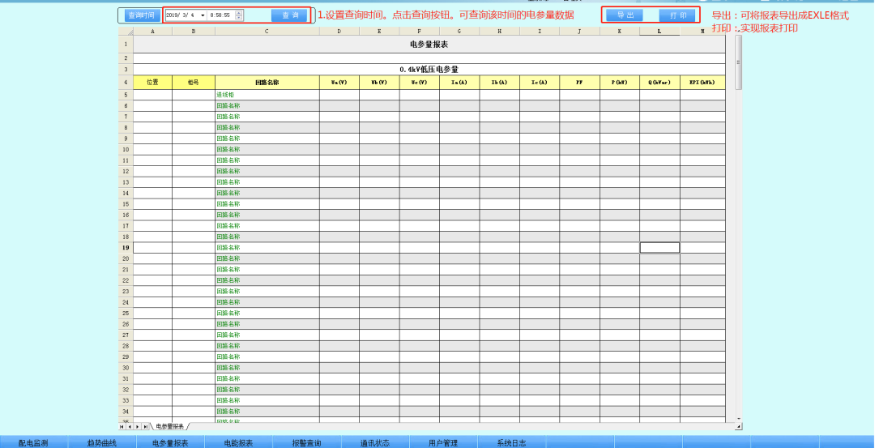
Task: Open the 报警查询 navigation tab
Action: click(x=307, y=442)
